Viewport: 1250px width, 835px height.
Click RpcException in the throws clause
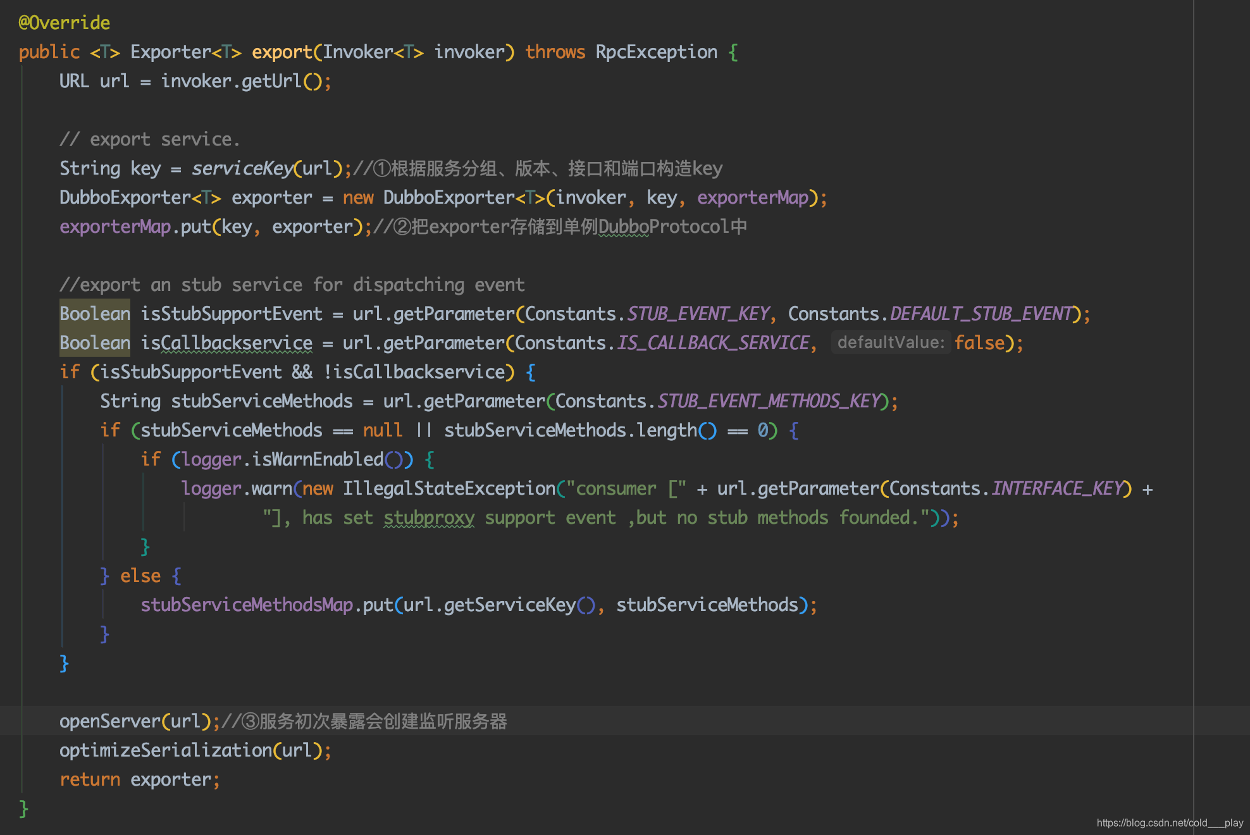(x=657, y=52)
